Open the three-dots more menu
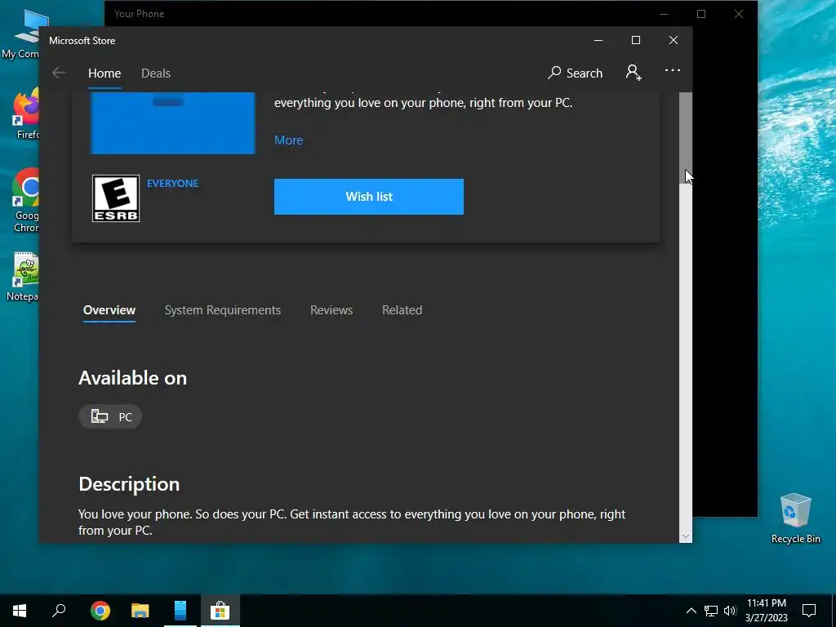 [673, 70]
